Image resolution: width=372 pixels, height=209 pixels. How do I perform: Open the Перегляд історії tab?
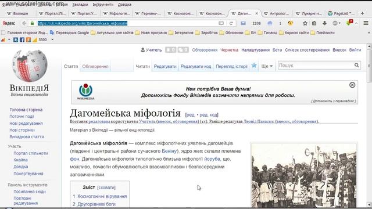coord(231,66)
